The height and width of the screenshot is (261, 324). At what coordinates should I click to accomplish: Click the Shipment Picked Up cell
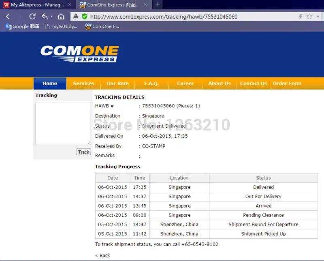click(x=264, y=234)
